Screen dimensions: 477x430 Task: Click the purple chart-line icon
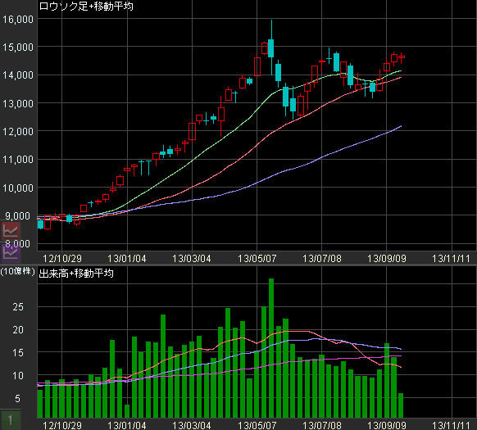click(11, 253)
